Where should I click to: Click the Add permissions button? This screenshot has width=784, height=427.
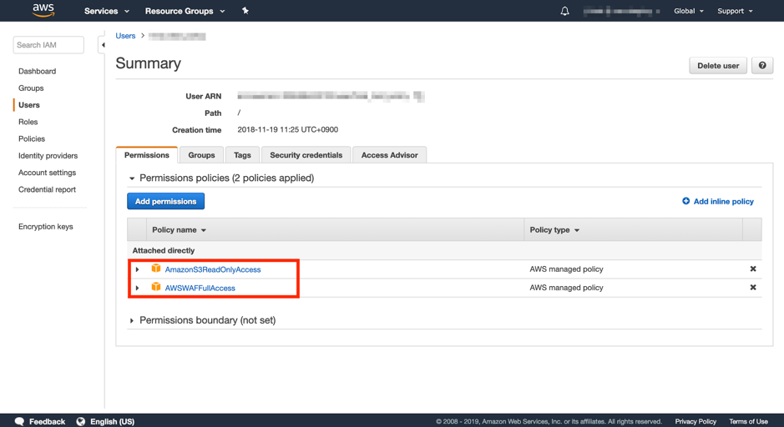point(165,201)
